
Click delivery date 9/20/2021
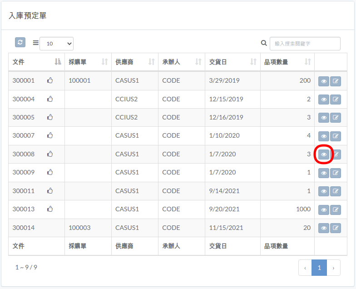pos(224,209)
